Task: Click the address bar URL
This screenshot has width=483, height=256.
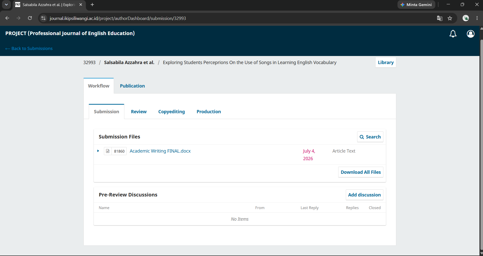Action: 118,18
